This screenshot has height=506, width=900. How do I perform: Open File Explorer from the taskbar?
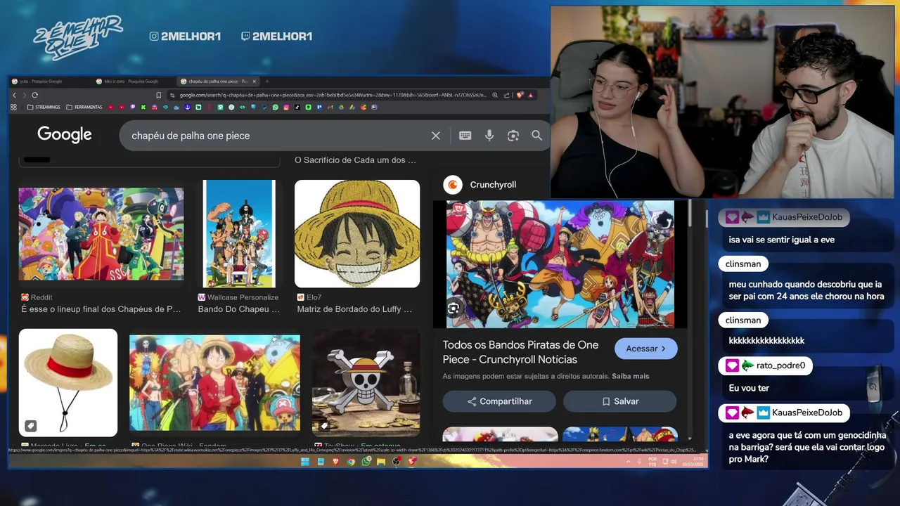pyautogui.click(x=381, y=462)
